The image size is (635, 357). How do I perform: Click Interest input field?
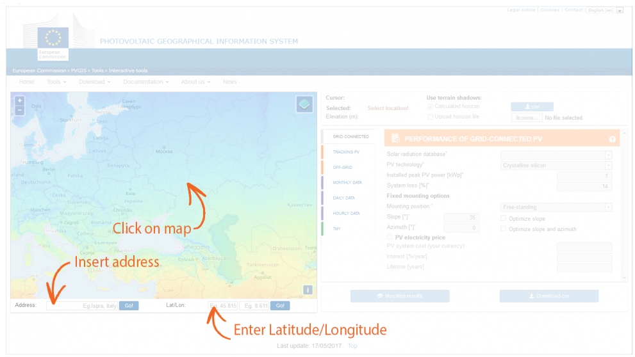[x=584, y=257]
